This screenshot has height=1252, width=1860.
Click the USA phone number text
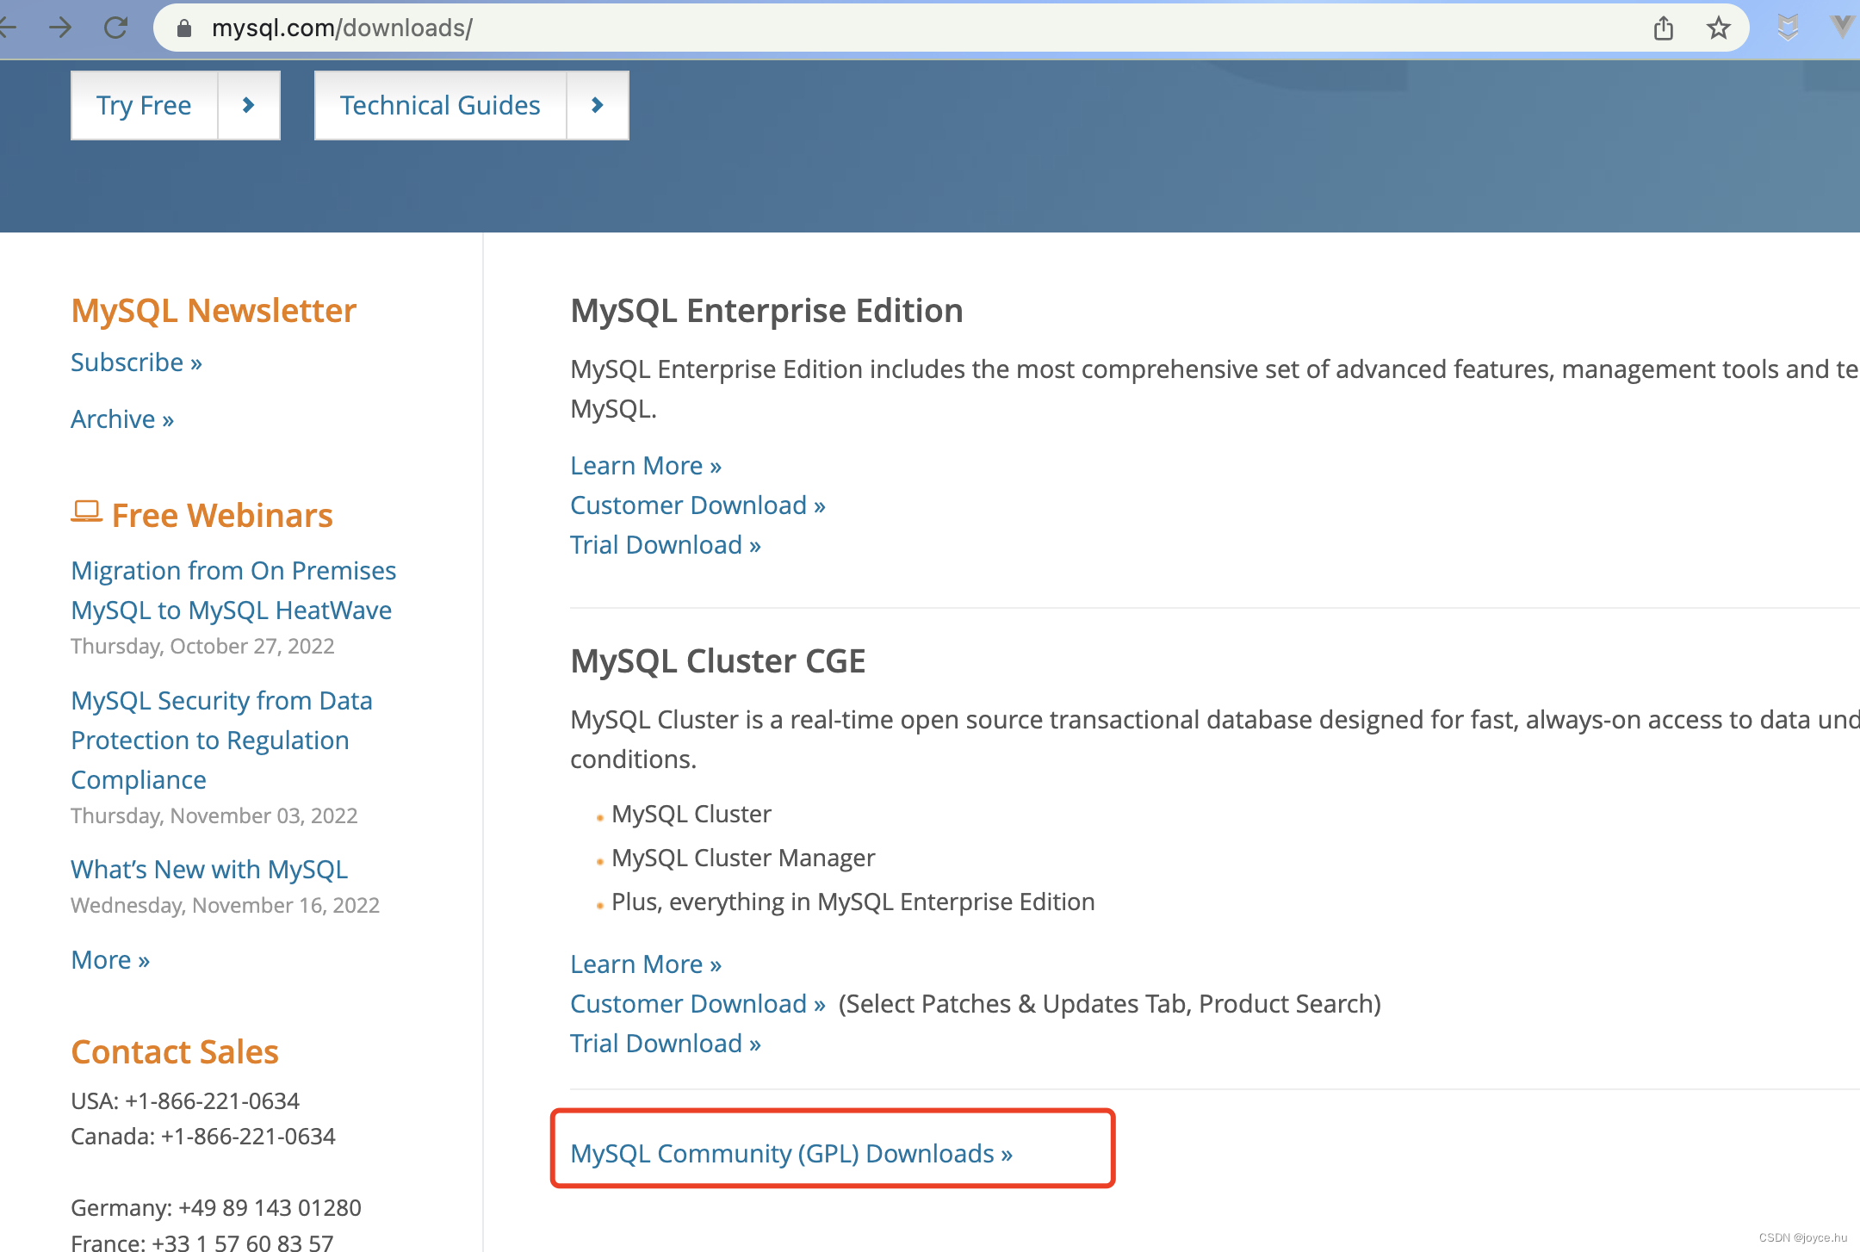coord(185,1101)
